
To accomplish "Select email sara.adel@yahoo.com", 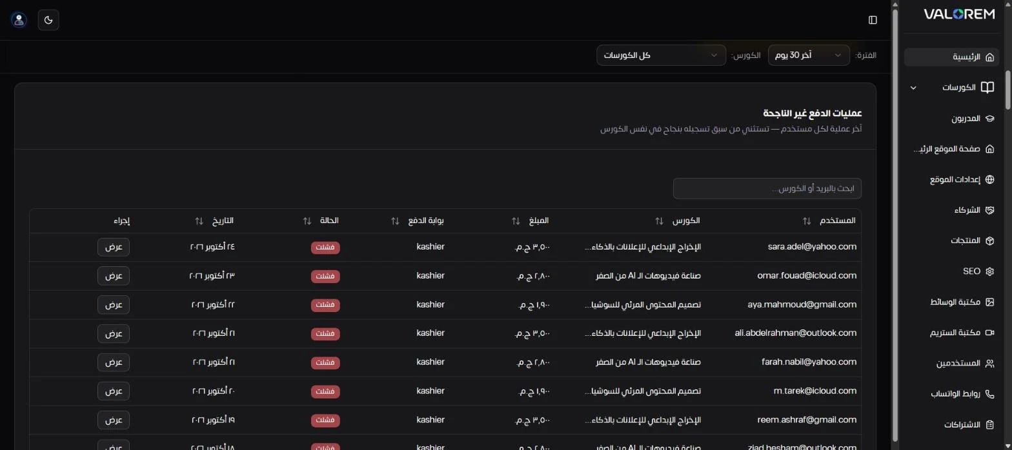I will (x=812, y=247).
